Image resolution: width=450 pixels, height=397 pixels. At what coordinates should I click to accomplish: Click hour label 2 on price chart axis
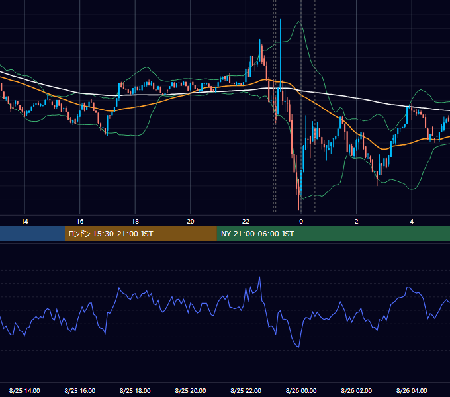point(357,222)
